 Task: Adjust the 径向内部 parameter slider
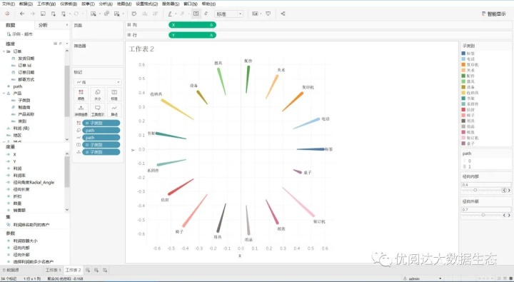[x=475, y=190]
